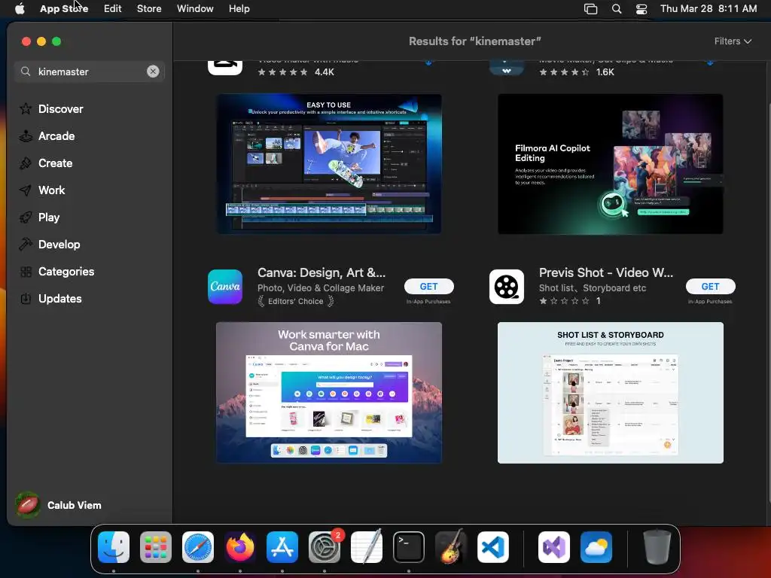
Task: Show the date and time panel
Action: pos(708,8)
